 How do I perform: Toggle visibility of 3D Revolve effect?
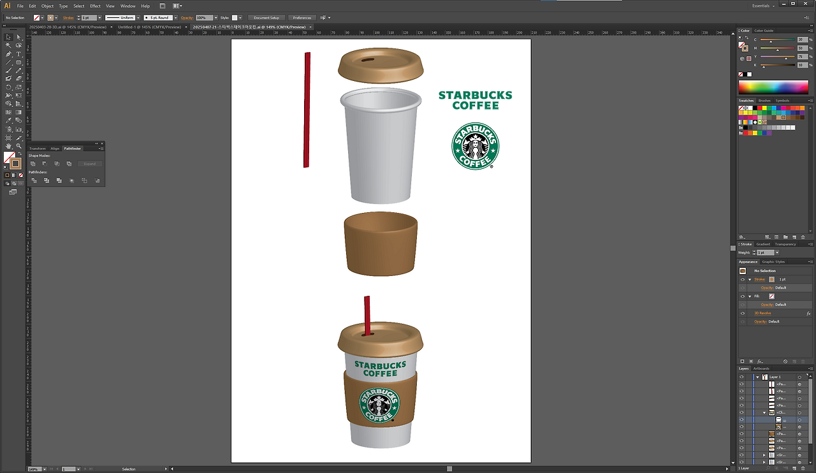click(742, 313)
